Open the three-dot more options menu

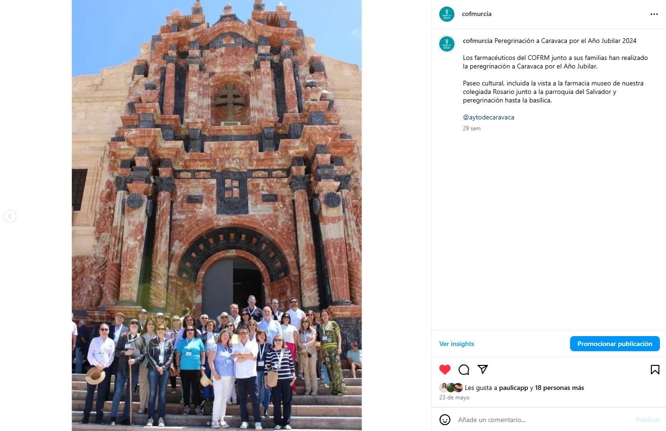coord(654,14)
